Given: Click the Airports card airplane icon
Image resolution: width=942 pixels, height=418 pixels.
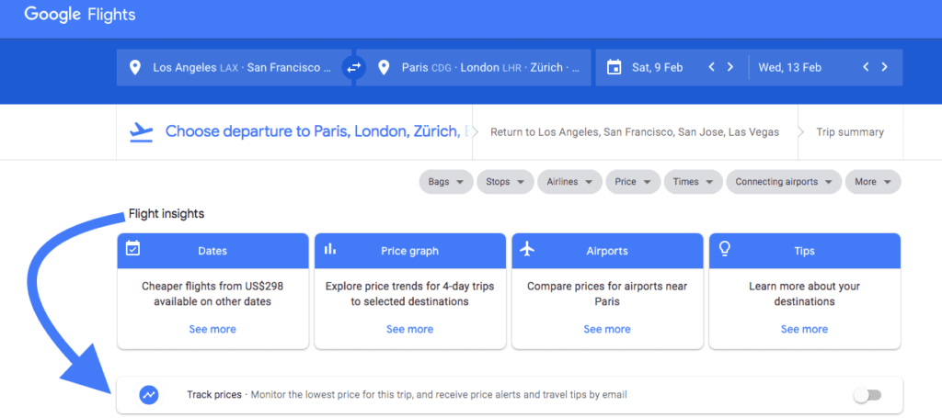Looking at the screenshot, I should click(527, 249).
